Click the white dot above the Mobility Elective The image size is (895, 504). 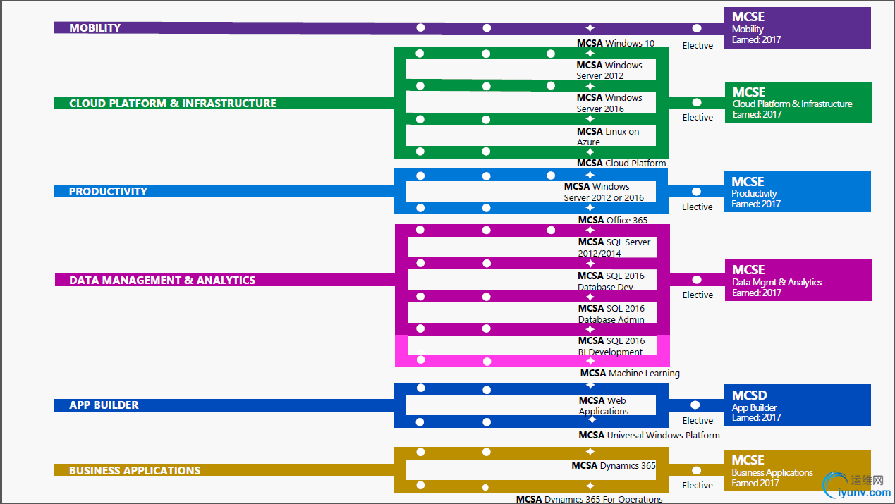click(697, 28)
